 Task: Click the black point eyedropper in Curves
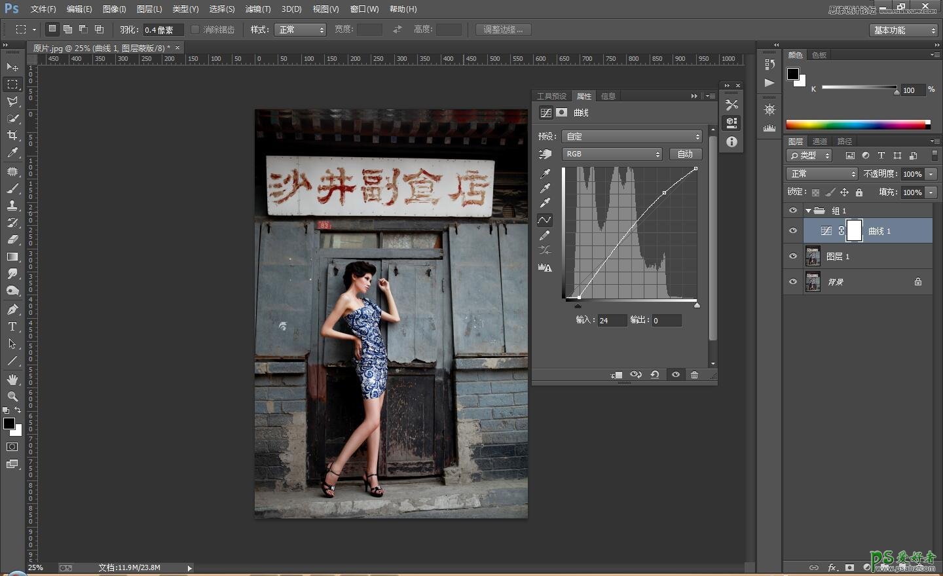[x=545, y=173]
